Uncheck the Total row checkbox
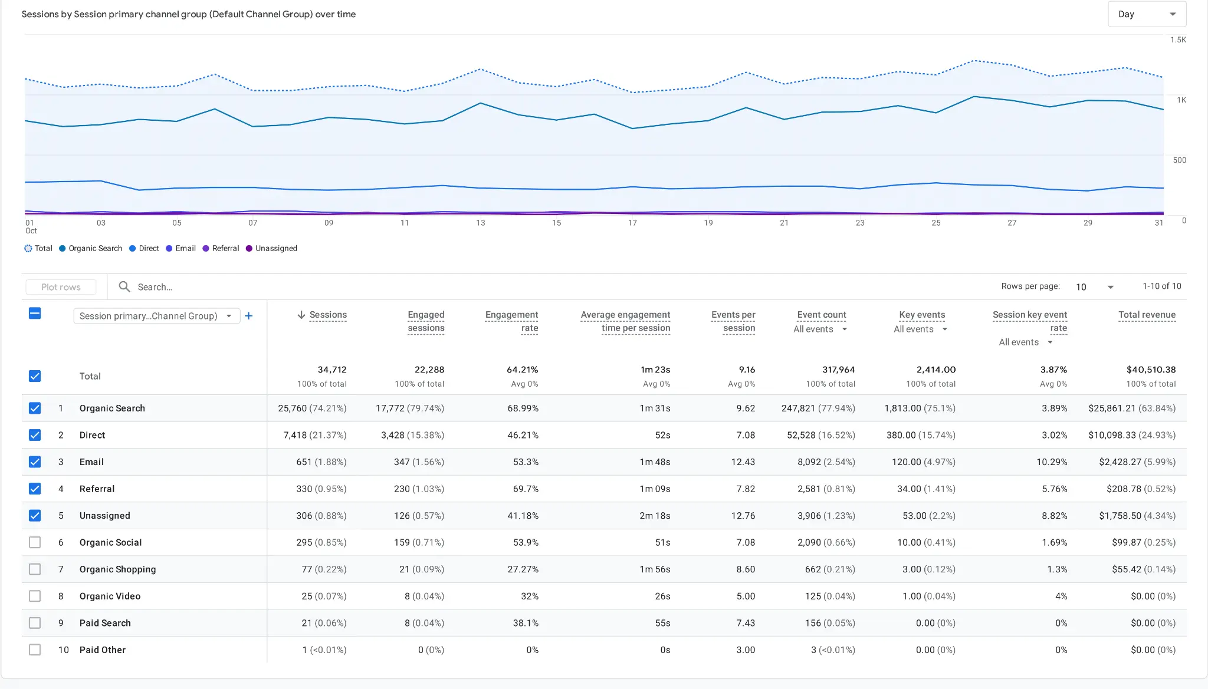Screen dimensions: 1208x689 35,376
